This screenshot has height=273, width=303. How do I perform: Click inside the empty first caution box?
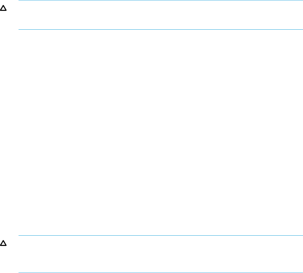pos(161,15)
